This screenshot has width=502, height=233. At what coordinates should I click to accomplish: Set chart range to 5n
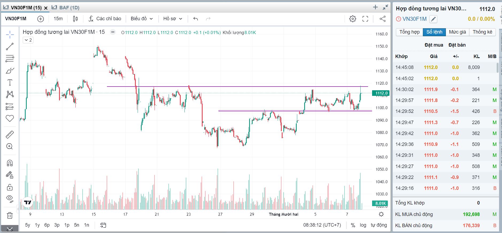pos(77,225)
